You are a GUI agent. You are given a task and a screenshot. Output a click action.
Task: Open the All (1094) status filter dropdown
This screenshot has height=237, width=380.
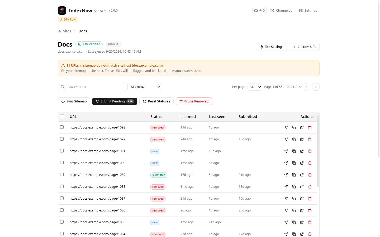coord(144,87)
